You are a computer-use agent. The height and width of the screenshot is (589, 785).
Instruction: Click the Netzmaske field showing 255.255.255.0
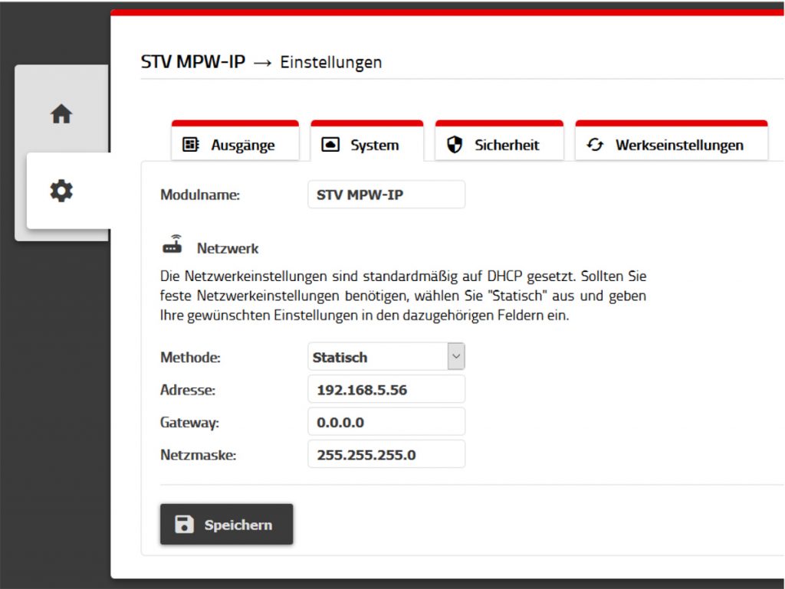386,453
